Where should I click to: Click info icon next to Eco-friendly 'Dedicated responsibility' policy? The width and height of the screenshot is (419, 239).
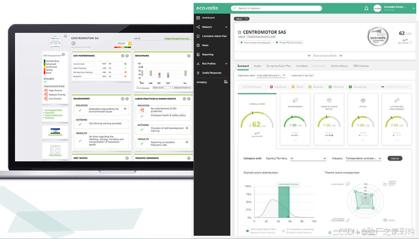[125, 109]
